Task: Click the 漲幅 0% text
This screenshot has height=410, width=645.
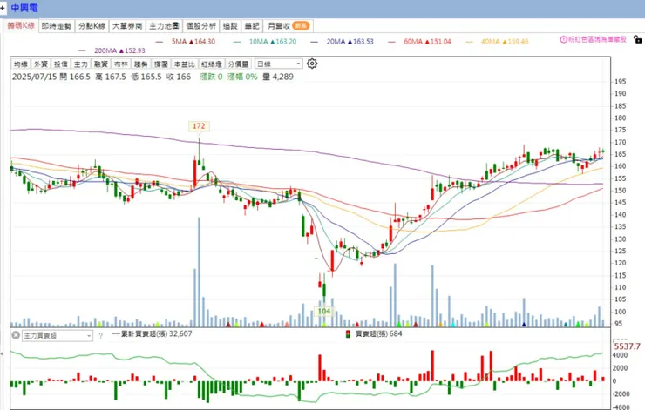Action: [242, 77]
